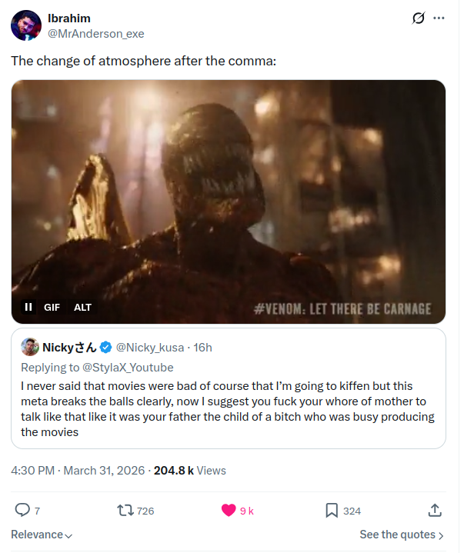The height and width of the screenshot is (553, 464).
Task: Open Ibrahim's profile avatar
Action: [x=26, y=25]
